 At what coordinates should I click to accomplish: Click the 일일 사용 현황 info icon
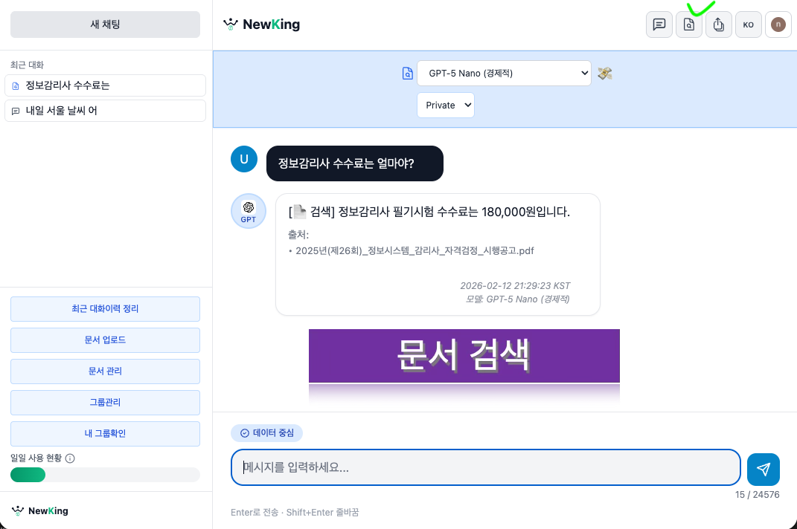point(69,458)
